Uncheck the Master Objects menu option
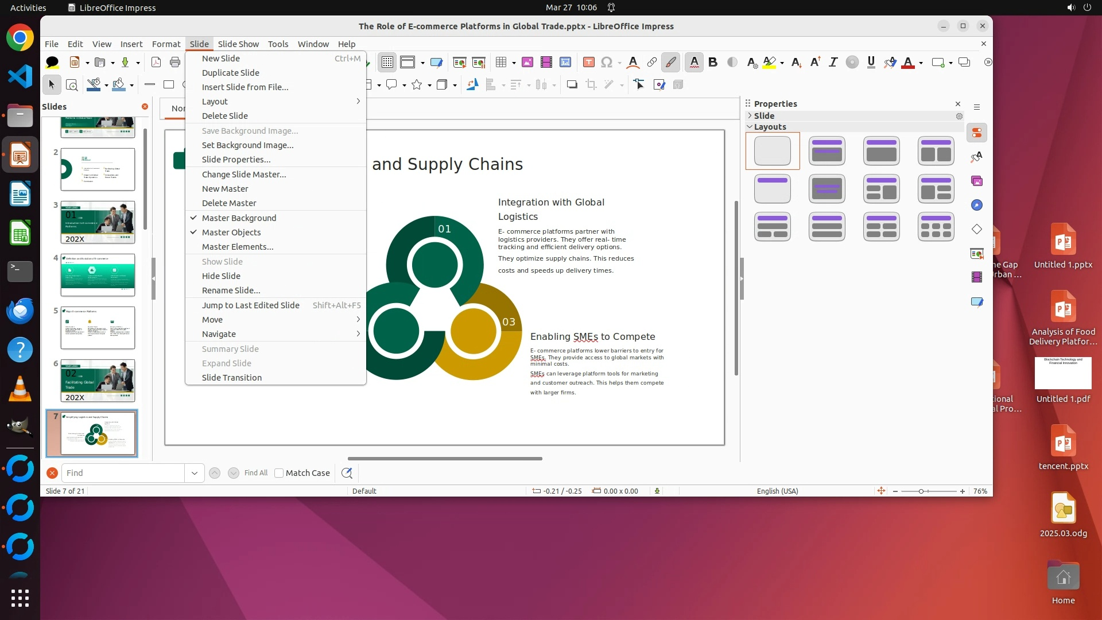 click(231, 232)
